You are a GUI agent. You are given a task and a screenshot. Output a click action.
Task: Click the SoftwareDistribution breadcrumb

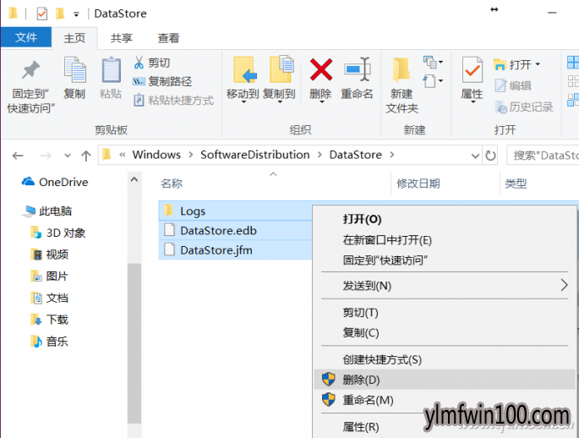(254, 155)
